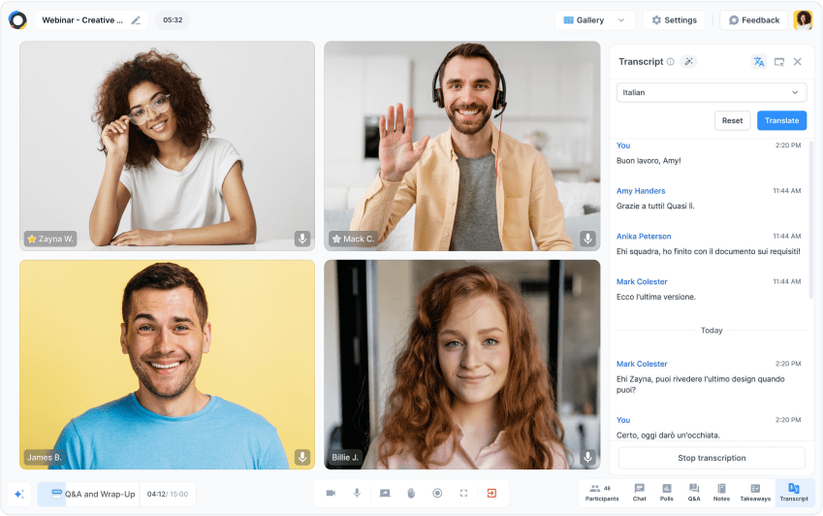The width and height of the screenshot is (823, 516).
Task: Select James B.'s video tile
Action: tap(167, 365)
